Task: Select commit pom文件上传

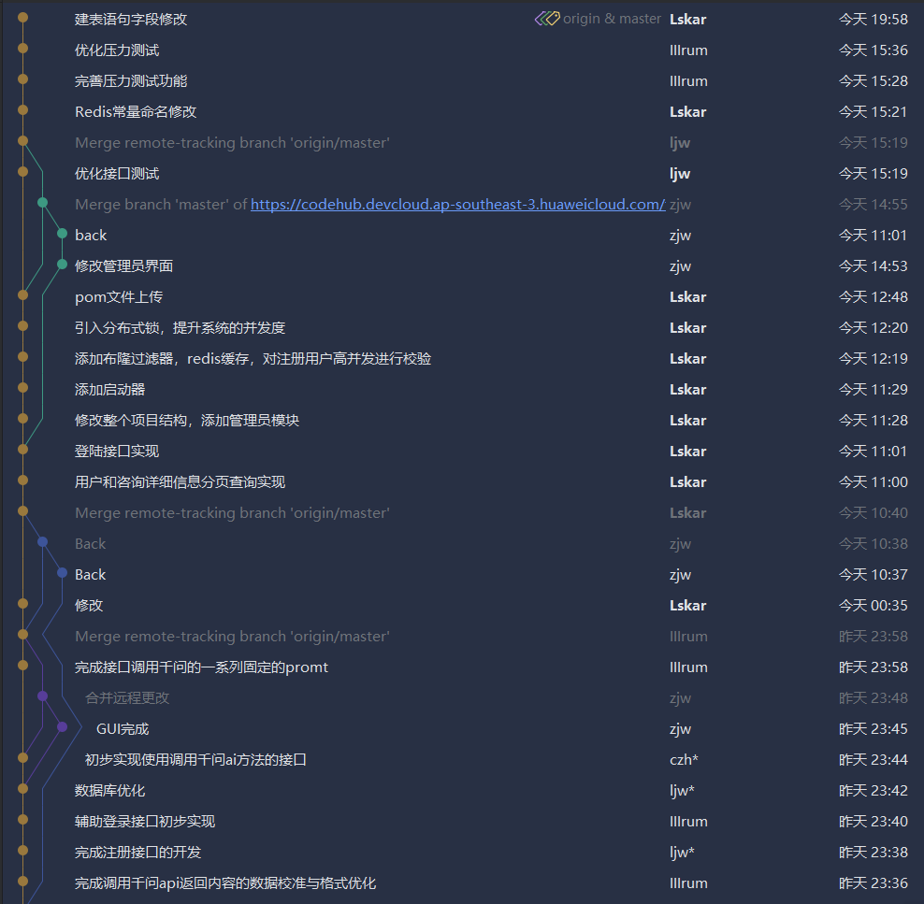Action: [119, 297]
